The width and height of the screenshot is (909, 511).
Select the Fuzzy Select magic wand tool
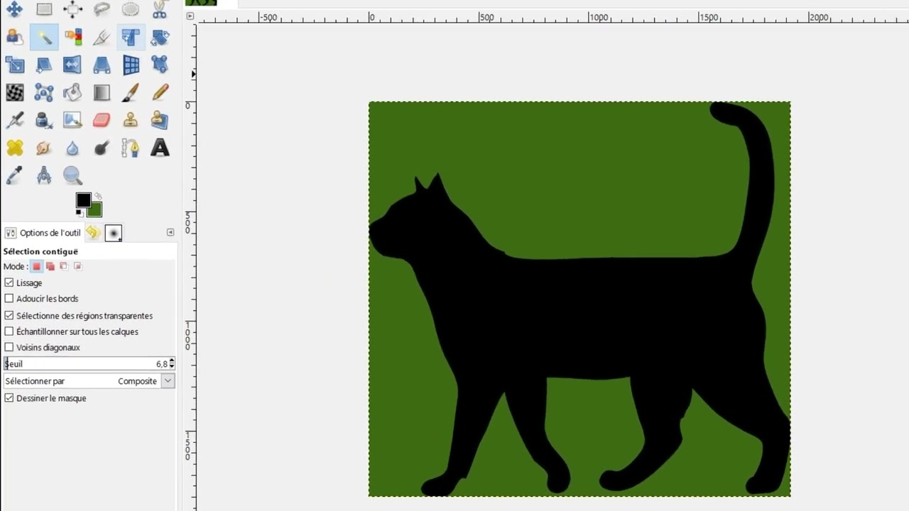(44, 37)
